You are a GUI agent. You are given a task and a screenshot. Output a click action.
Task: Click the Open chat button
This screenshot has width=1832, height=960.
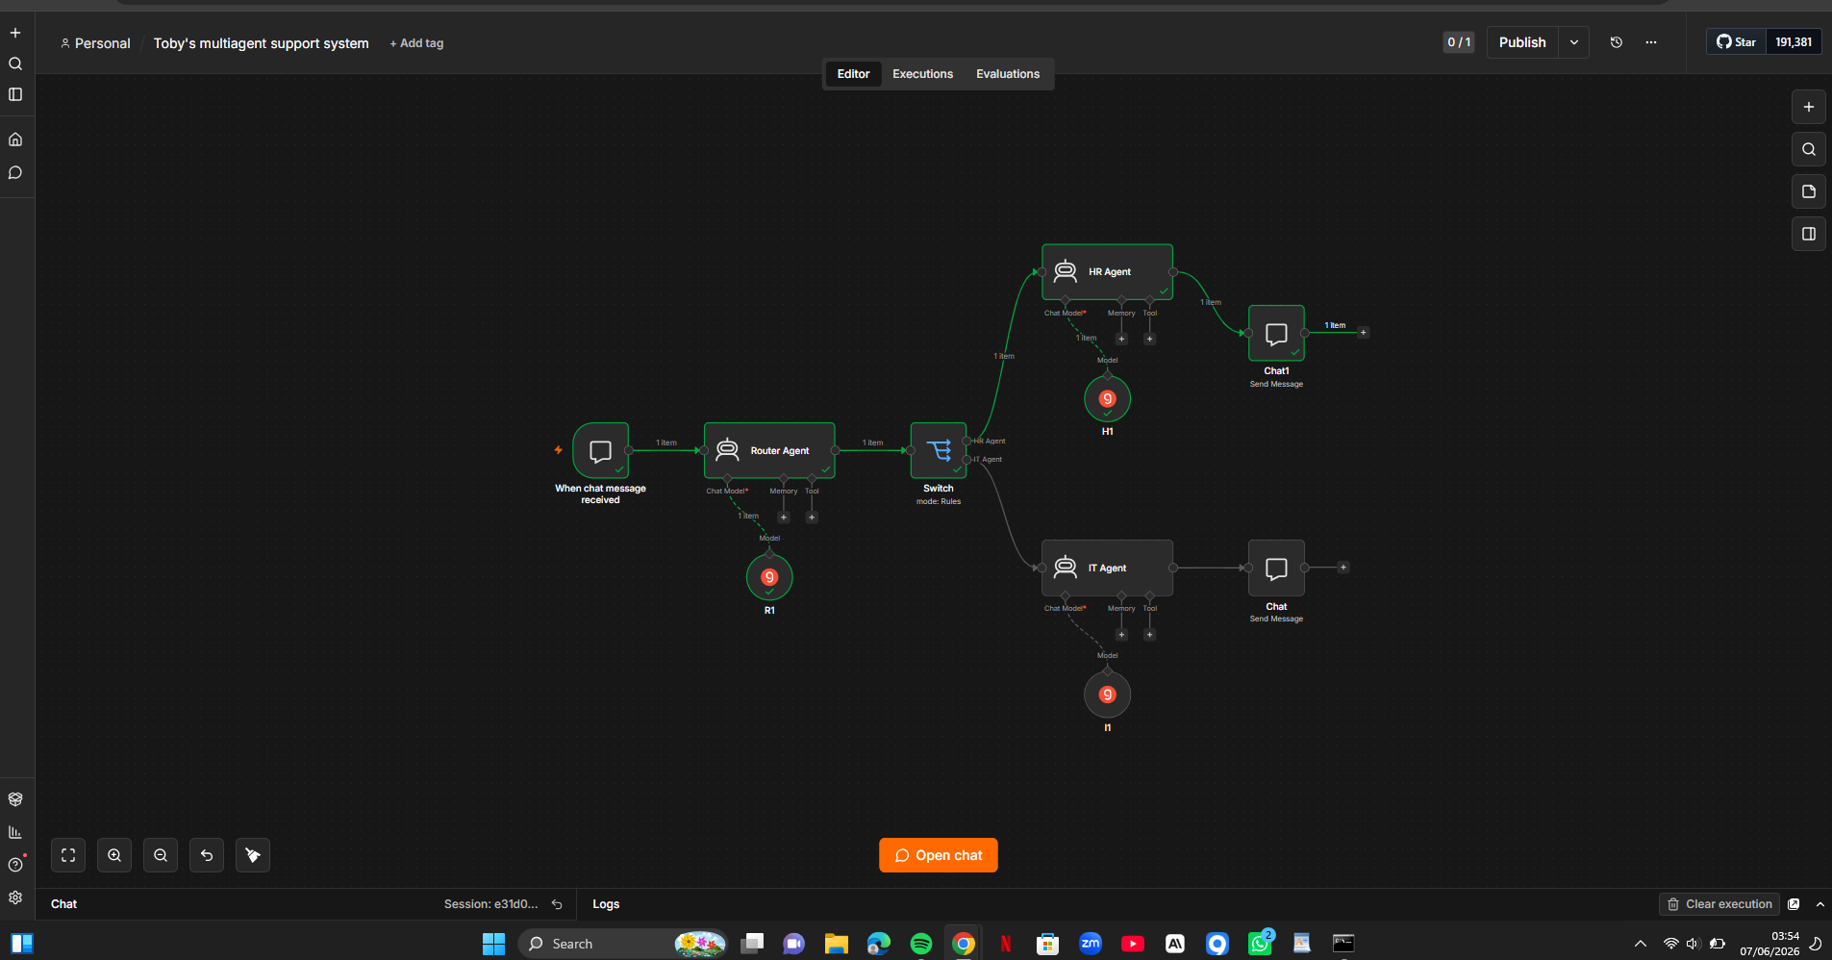(939, 855)
